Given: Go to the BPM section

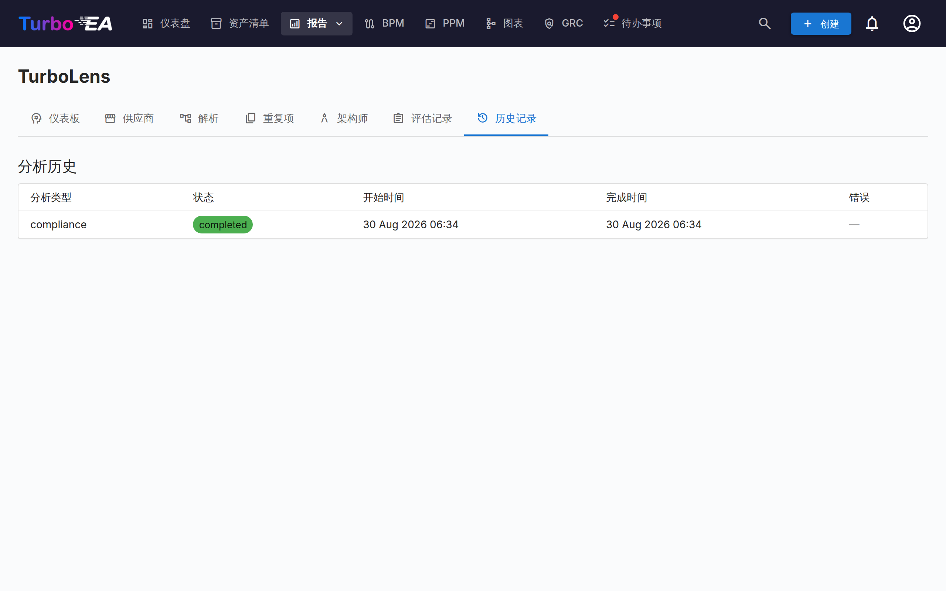Looking at the screenshot, I should tap(384, 23).
